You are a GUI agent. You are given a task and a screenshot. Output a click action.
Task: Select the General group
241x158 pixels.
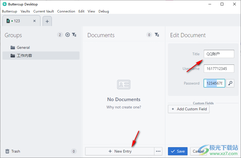point(41,47)
